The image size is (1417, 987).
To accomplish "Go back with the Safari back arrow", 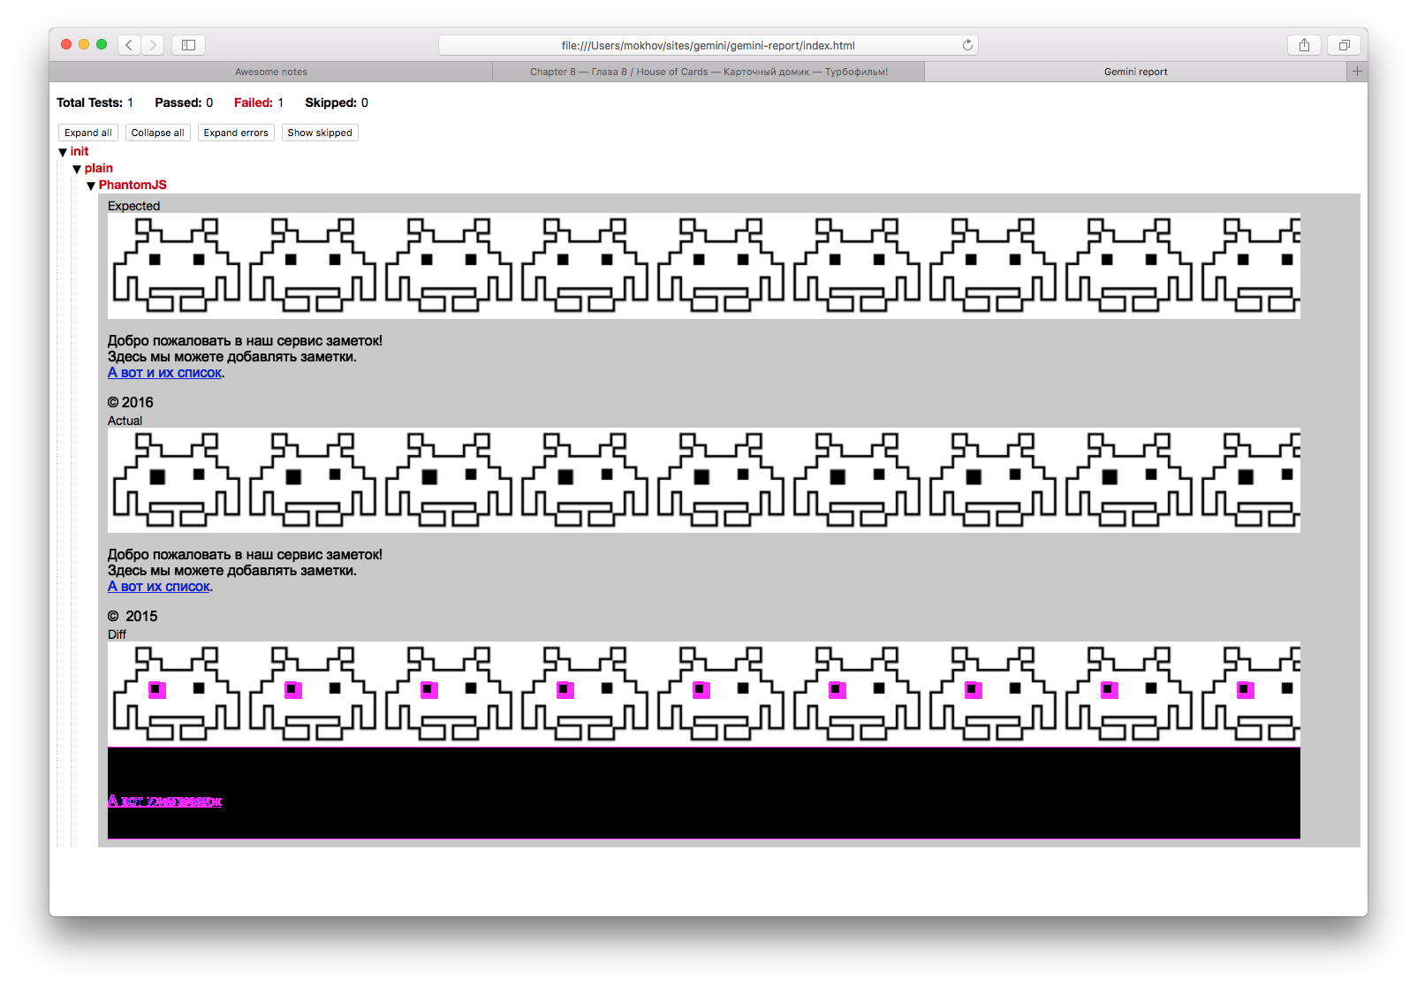I will click(x=129, y=45).
